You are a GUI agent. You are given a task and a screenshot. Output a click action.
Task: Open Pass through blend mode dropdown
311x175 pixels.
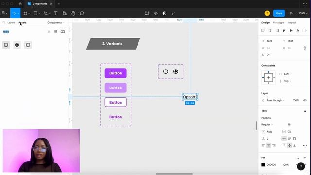coord(276,100)
